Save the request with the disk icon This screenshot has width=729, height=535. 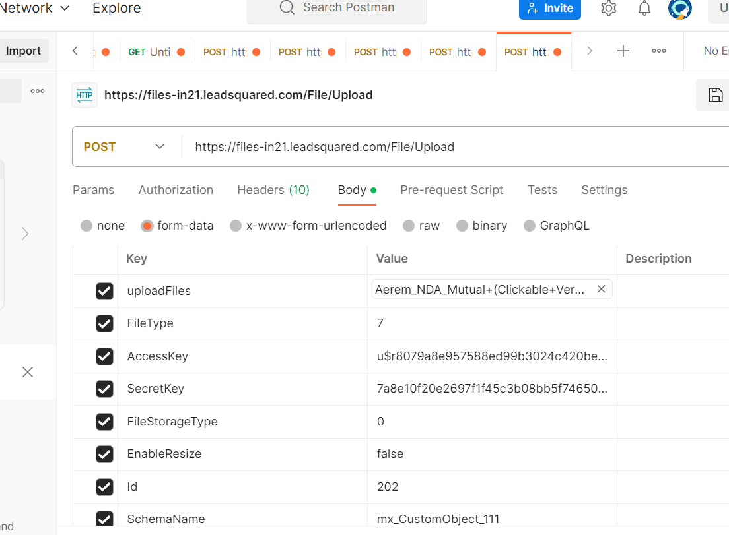click(715, 95)
